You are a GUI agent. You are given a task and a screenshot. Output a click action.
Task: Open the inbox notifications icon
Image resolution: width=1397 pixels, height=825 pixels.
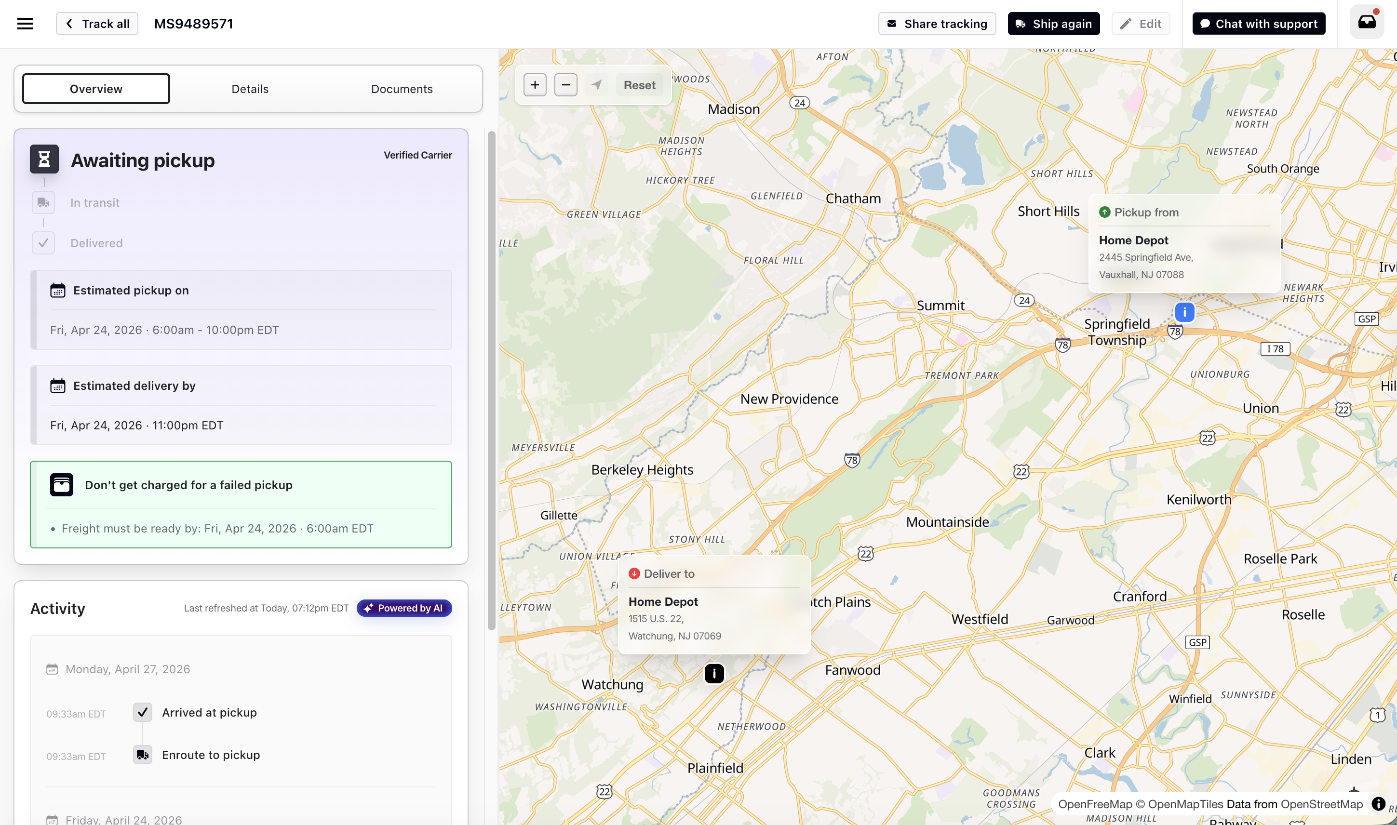(1367, 22)
